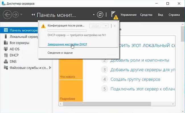Open Подробнее tile

click(71, 91)
